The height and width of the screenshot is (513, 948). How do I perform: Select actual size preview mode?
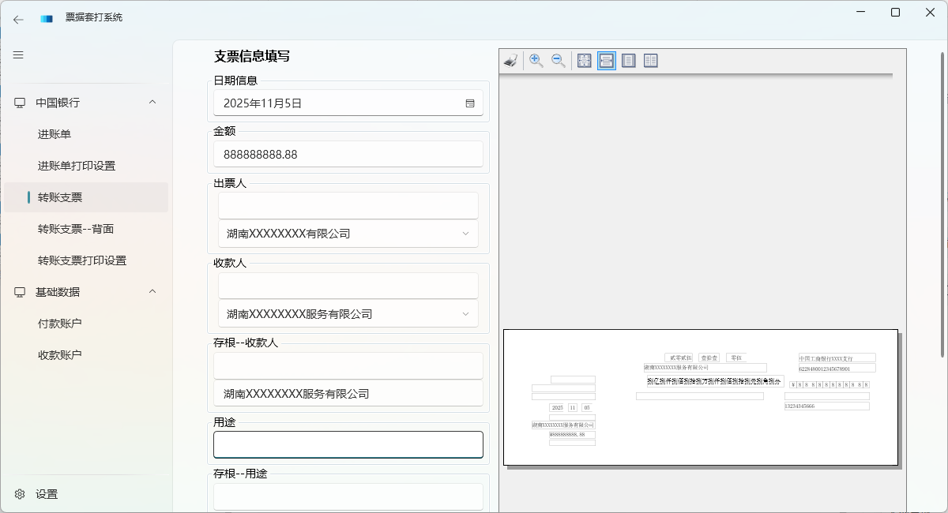pos(585,61)
